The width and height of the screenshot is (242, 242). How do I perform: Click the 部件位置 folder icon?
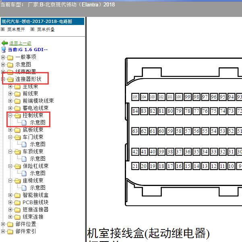coord(10,224)
